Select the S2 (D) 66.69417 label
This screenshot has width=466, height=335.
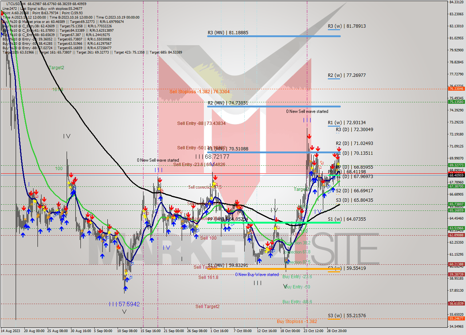354,190
